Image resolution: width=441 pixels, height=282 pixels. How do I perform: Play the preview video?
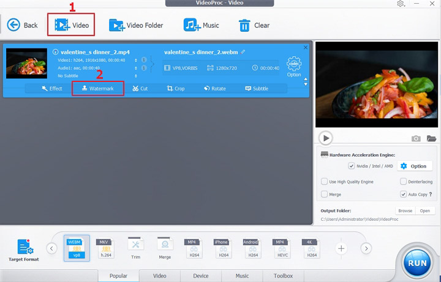326,138
